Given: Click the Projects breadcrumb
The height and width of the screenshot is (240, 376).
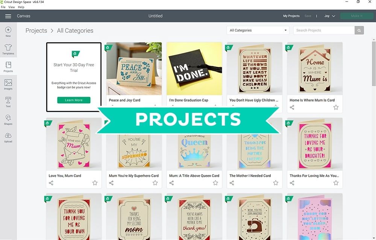Looking at the screenshot, I should [x=36, y=31].
